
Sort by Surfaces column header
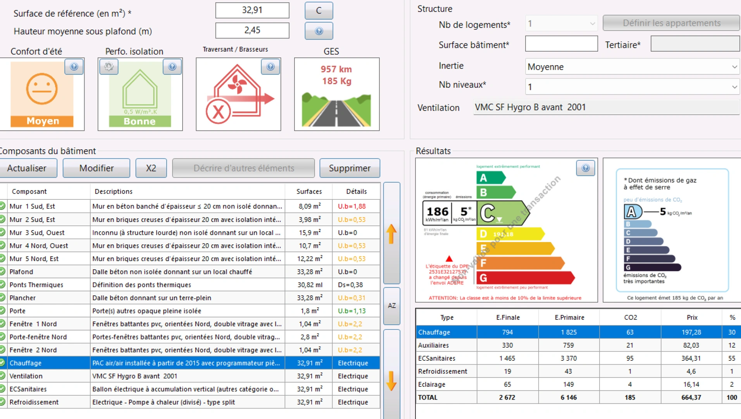[x=309, y=191]
